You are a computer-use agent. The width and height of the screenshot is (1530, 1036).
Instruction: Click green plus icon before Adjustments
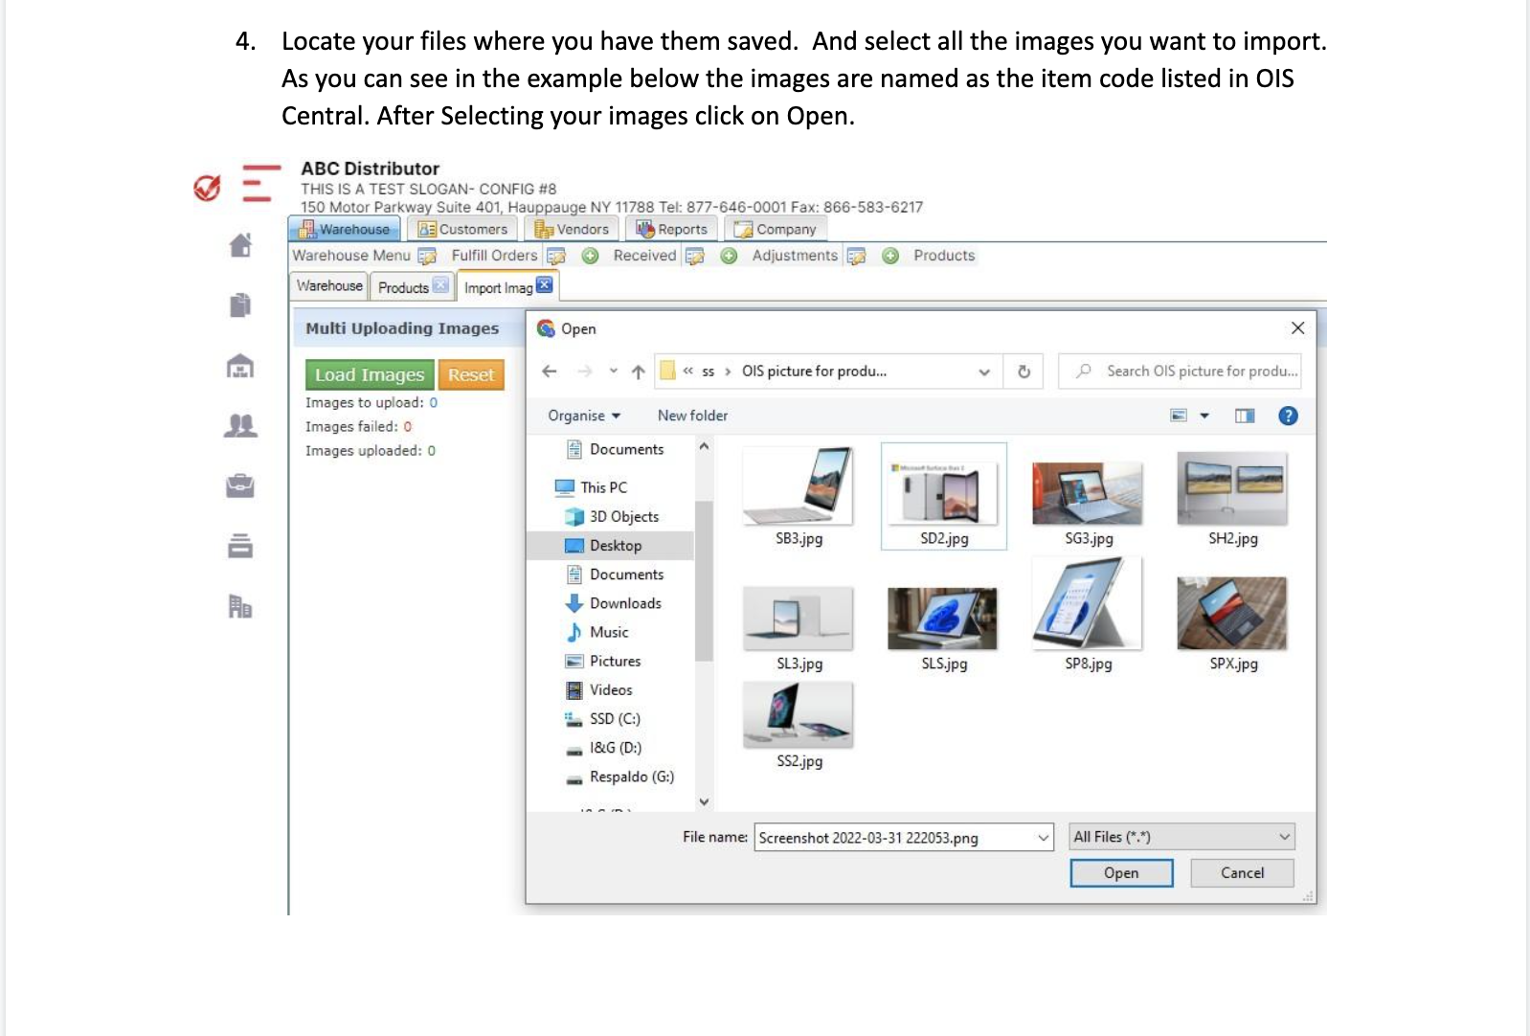[730, 256]
